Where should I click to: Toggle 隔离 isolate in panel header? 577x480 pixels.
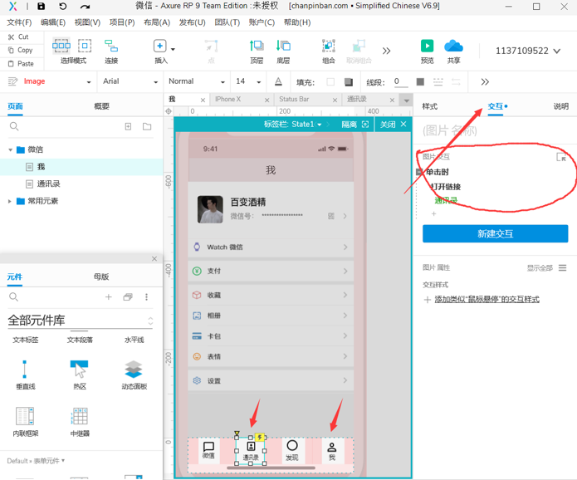(355, 125)
